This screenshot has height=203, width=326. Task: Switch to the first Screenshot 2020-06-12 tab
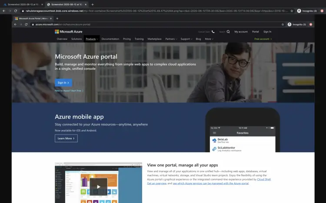click(x=23, y=4)
